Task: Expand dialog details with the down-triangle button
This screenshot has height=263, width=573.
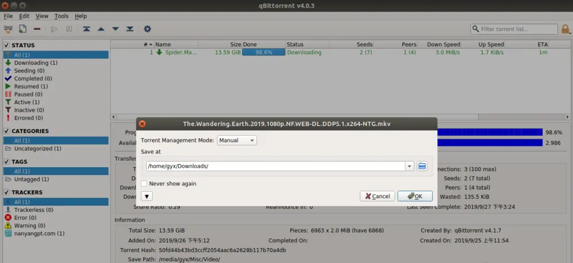Action: [147, 196]
